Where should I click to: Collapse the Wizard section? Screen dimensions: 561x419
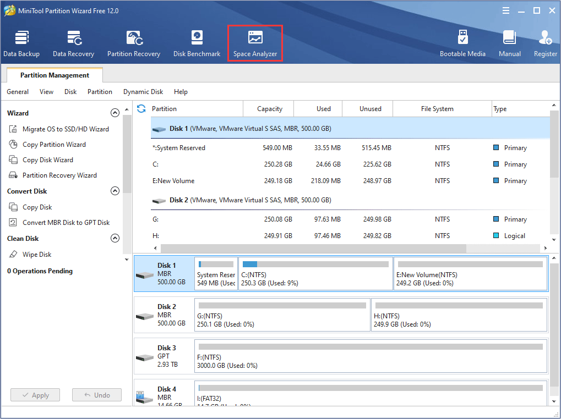(115, 113)
